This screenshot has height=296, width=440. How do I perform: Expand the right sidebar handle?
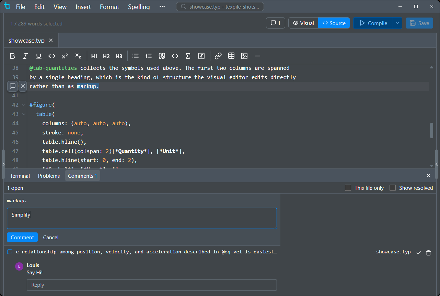pyautogui.click(x=437, y=164)
